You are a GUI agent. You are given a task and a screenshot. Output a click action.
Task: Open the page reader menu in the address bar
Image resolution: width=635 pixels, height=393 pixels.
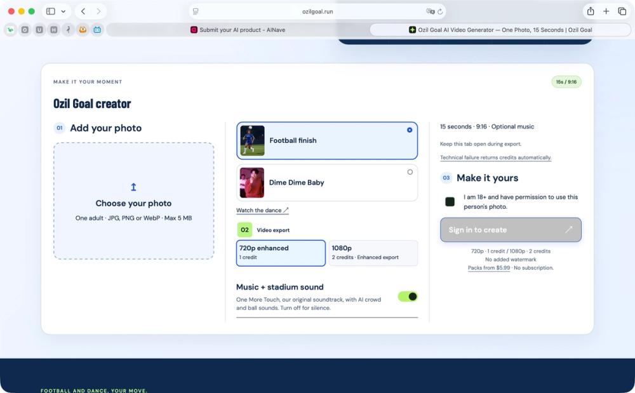[x=196, y=11]
